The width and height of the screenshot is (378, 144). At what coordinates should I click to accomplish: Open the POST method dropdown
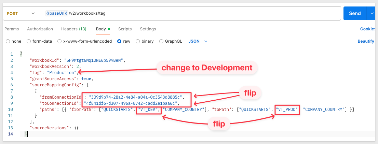[21, 14]
